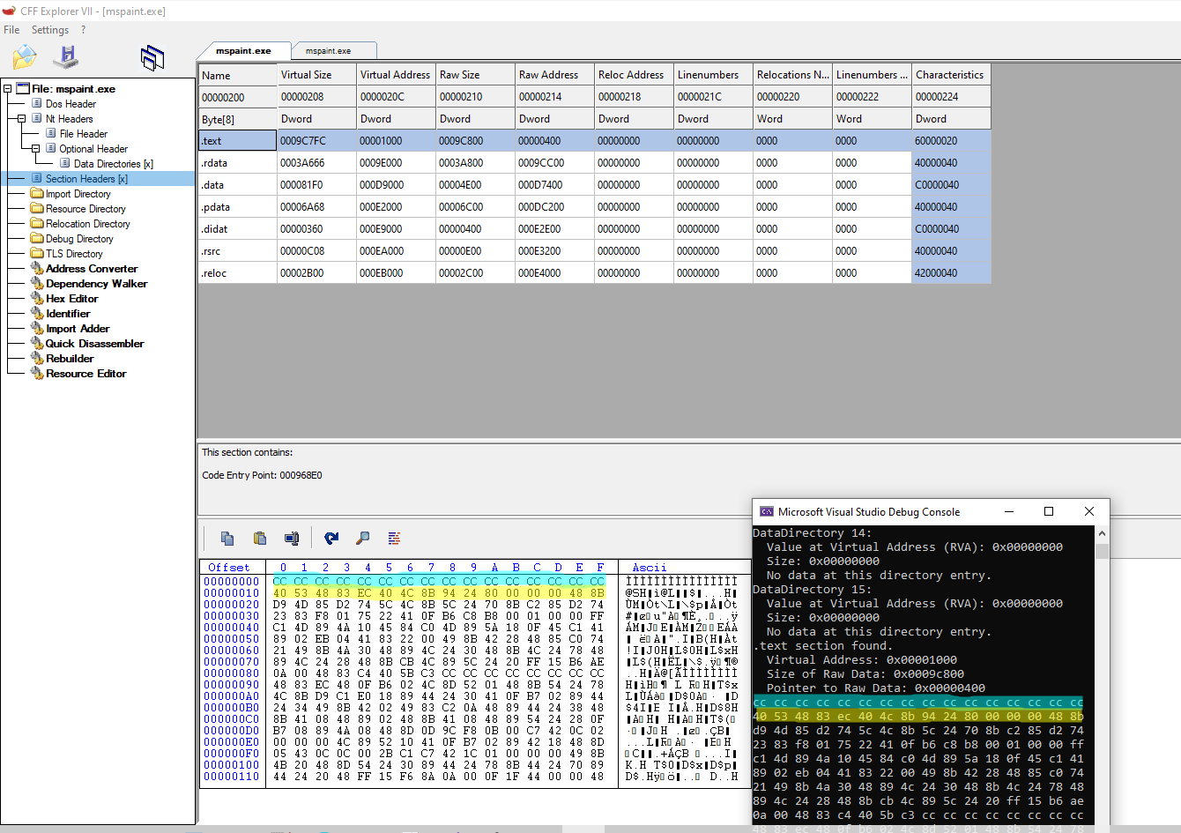Viewport: 1181px width, 833px height.
Task: Select Data Directories [x] in tree
Action: [114, 163]
